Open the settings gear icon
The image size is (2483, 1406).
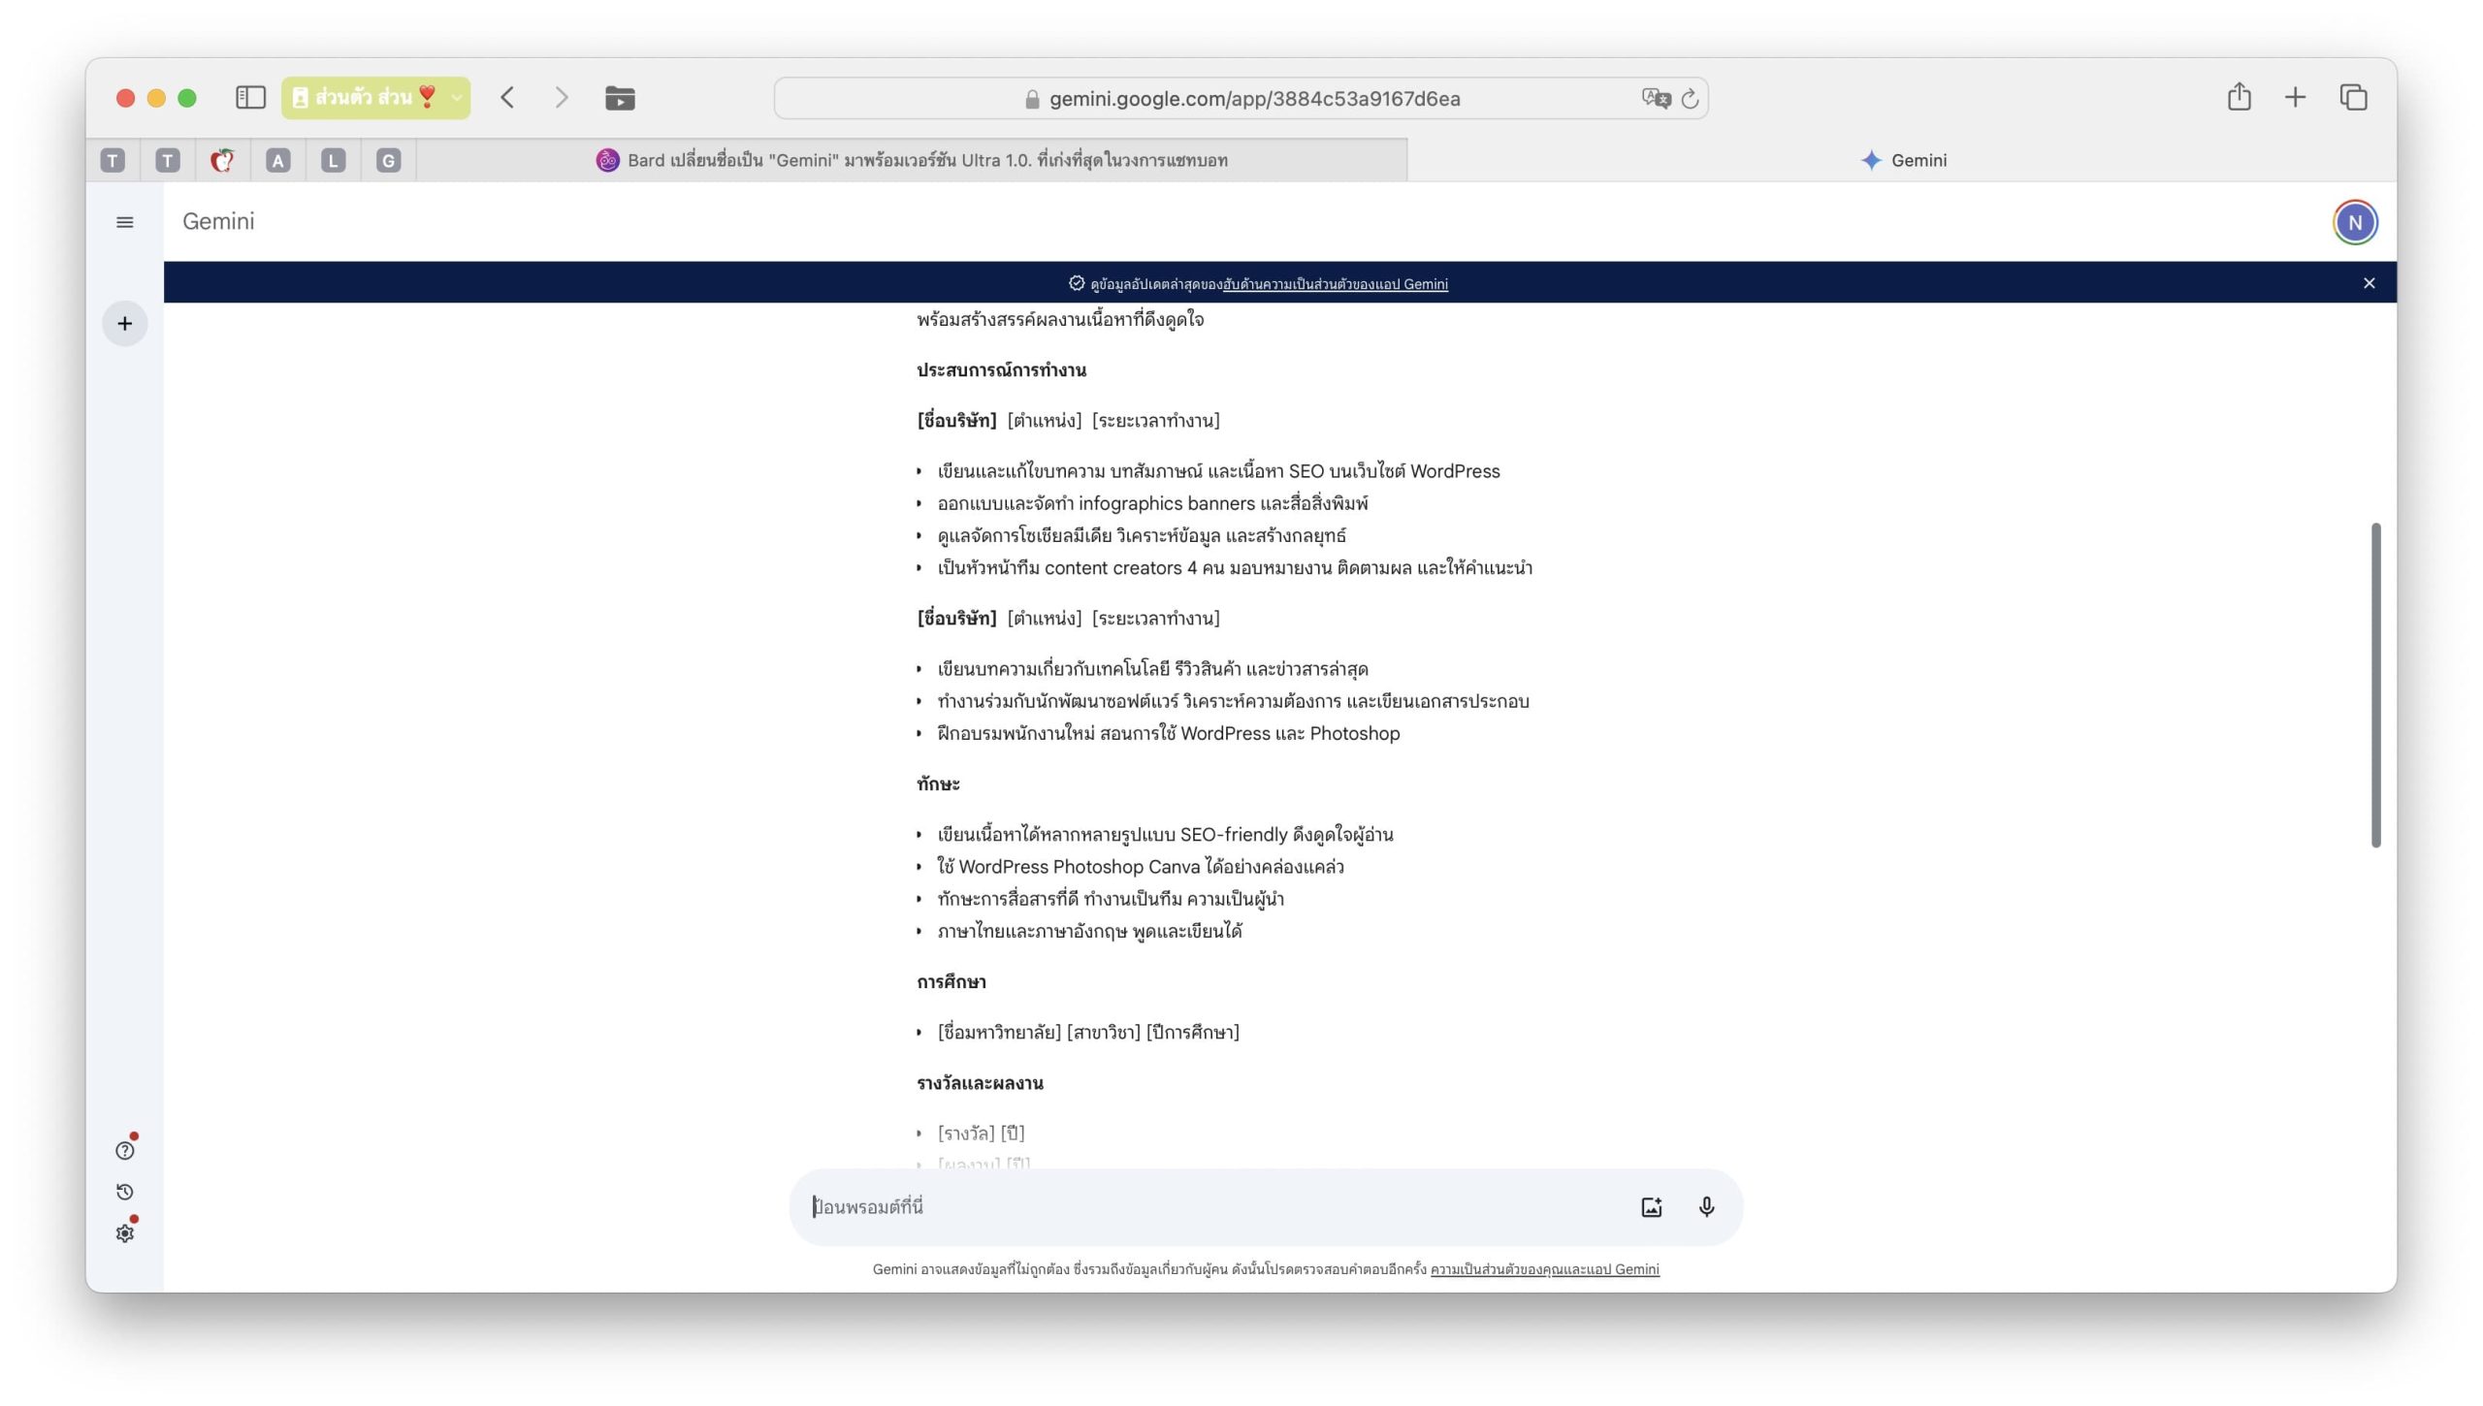tap(124, 1233)
